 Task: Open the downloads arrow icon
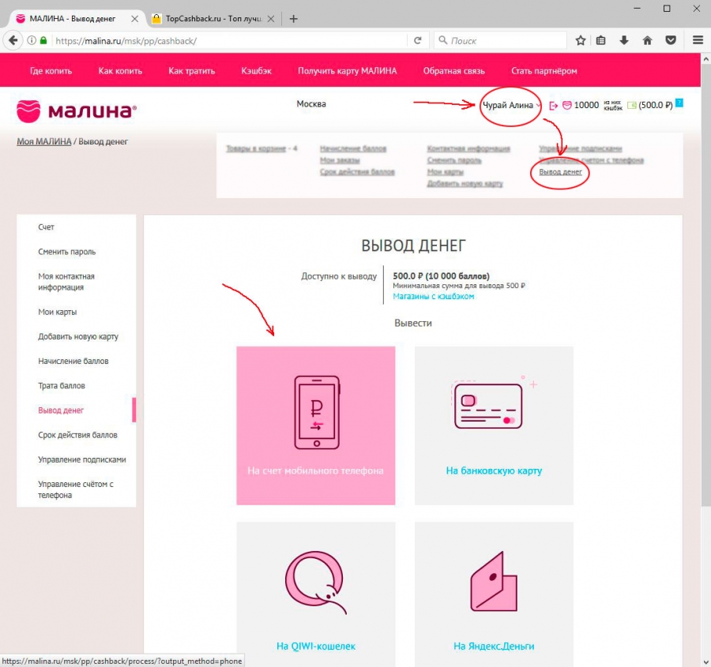(624, 41)
